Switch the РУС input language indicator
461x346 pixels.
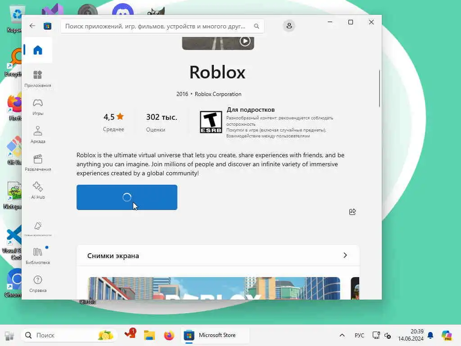tap(359, 335)
